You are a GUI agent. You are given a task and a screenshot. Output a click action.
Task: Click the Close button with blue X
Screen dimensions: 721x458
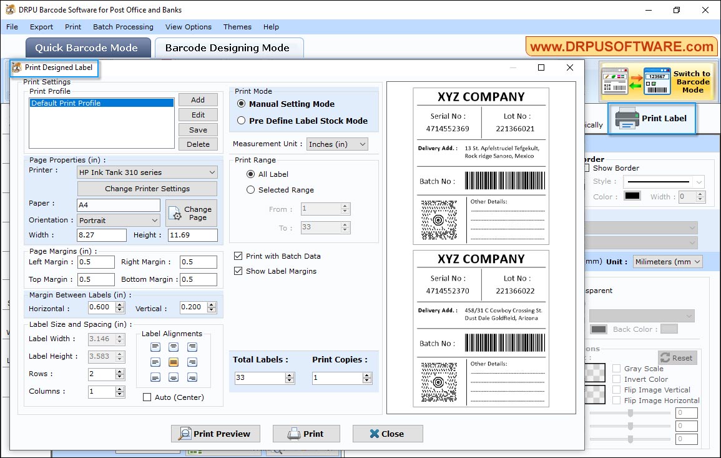[387, 434]
